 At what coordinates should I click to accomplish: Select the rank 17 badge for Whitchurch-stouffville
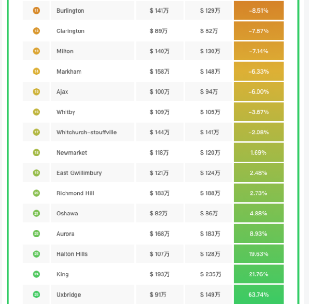point(37,132)
